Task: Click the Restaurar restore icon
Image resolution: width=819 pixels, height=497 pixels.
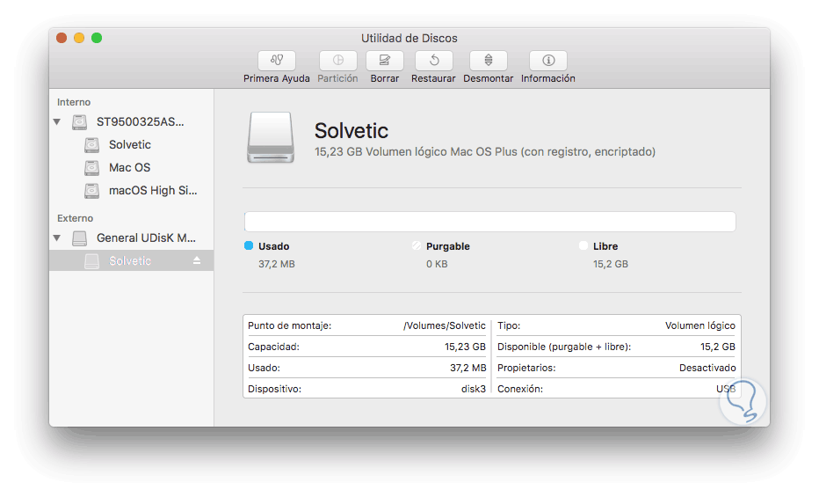Action: click(433, 61)
